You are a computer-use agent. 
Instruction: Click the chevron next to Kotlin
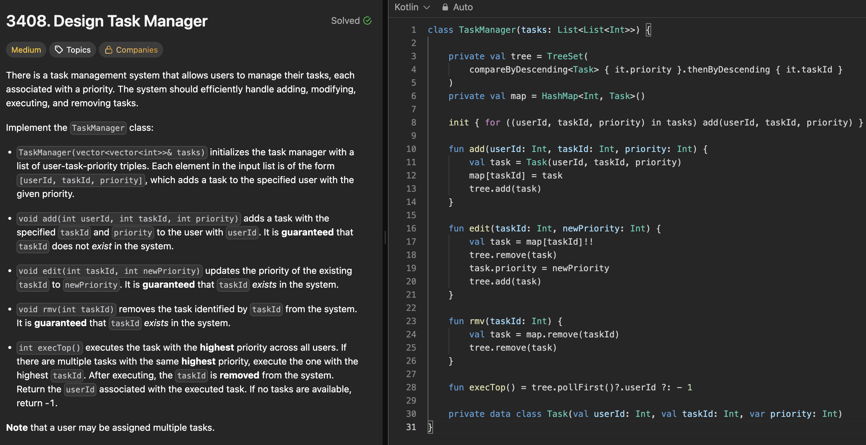pyautogui.click(x=427, y=7)
